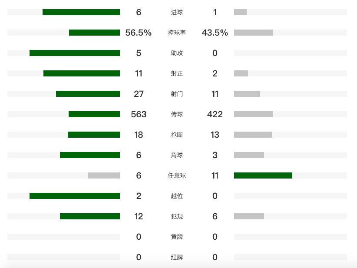Select the 黄牌 row label
Screen dimensions: 357x268
(x=177, y=237)
